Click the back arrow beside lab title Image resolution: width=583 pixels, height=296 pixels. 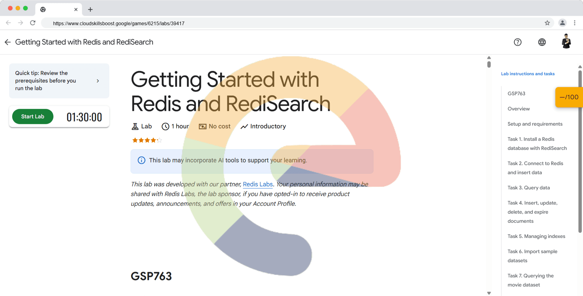coord(8,42)
